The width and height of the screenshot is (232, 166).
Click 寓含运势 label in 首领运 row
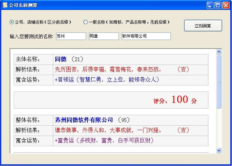point(28,80)
